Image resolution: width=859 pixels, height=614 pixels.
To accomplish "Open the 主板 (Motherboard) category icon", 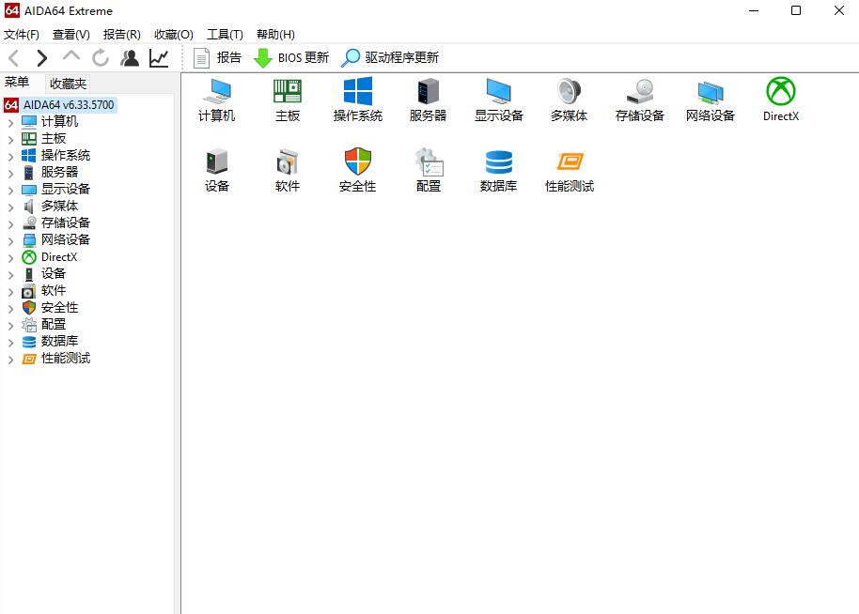I will (x=287, y=99).
